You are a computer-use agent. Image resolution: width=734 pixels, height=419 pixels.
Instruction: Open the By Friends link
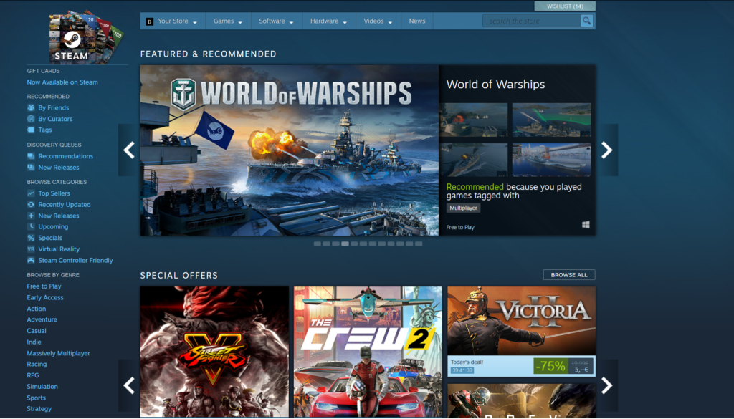tap(53, 107)
